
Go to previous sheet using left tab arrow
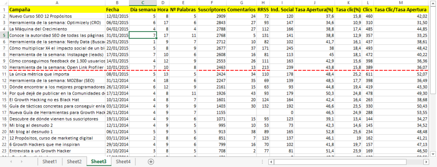tap(11, 161)
